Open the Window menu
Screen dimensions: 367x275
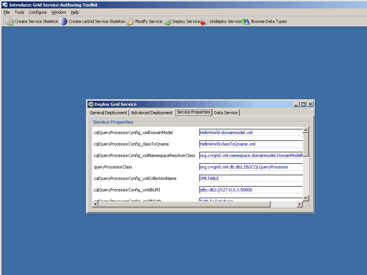pyautogui.click(x=58, y=12)
